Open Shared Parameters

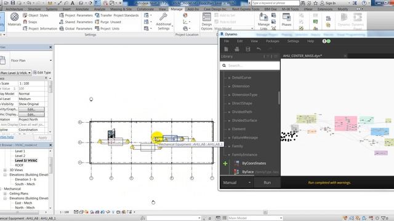(76, 22)
